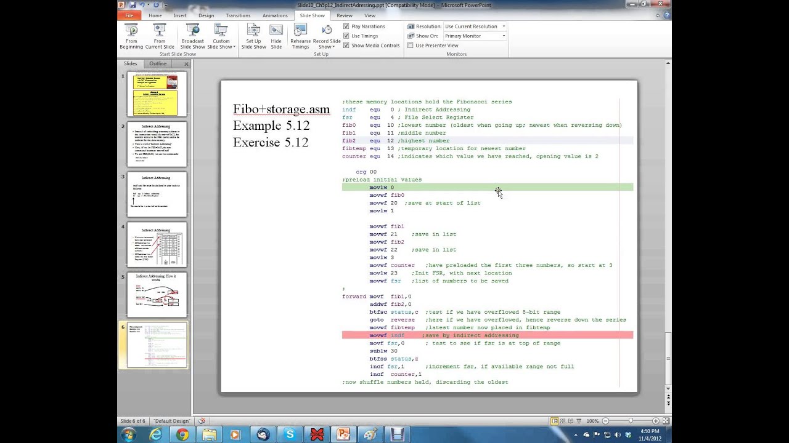This screenshot has width=789, height=443.
Task: Click the 100% zoom level button
Action: (x=592, y=421)
